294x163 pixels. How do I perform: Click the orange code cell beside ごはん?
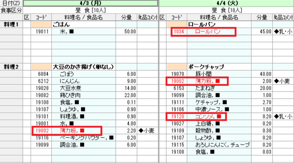tap(41, 24)
